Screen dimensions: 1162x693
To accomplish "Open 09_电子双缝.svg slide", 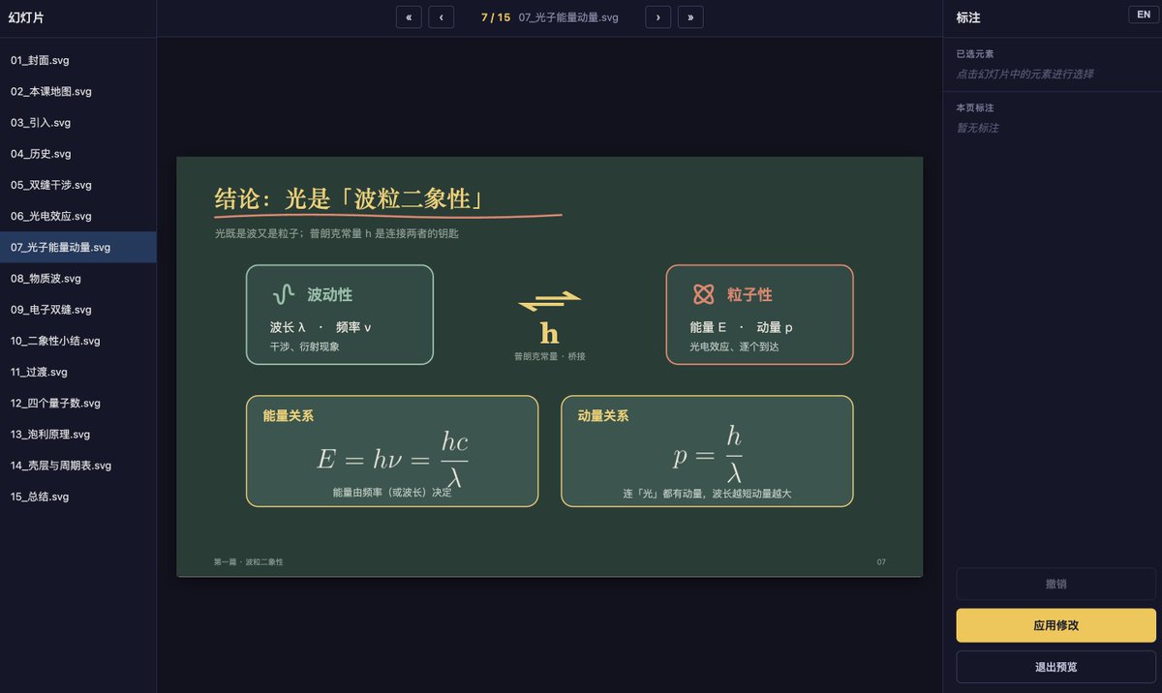I will click(x=78, y=310).
